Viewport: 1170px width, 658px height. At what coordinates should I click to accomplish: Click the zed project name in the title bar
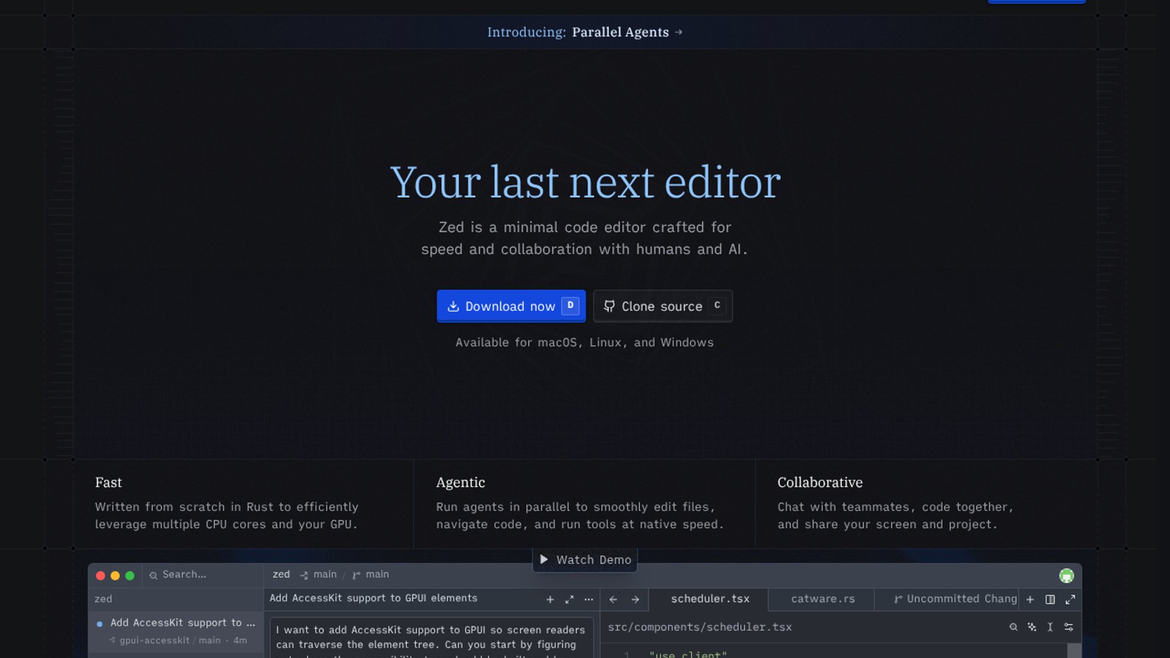coord(281,575)
